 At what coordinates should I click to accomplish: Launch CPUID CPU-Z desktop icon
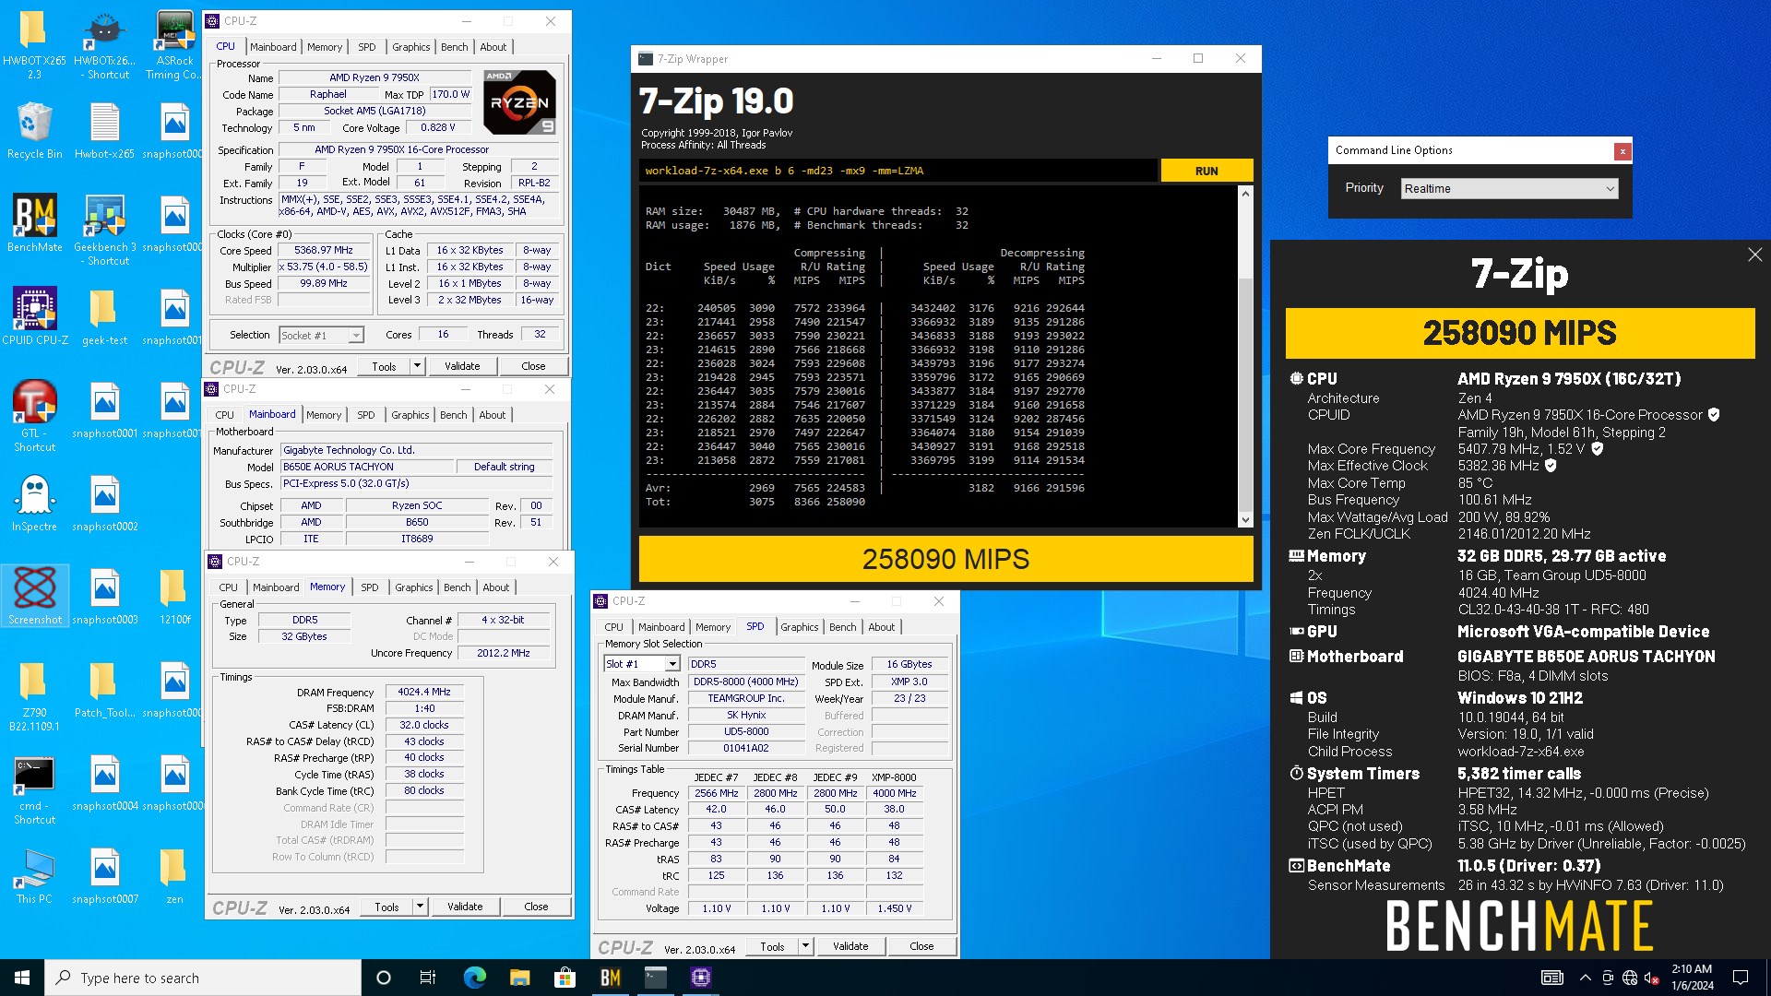click(34, 316)
